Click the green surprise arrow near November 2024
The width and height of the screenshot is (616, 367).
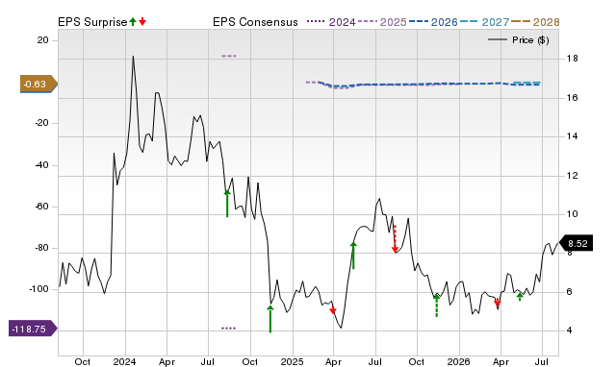pos(270,319)
